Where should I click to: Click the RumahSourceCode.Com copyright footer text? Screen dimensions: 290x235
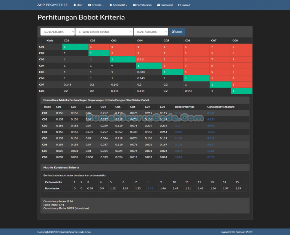[64, 232]
